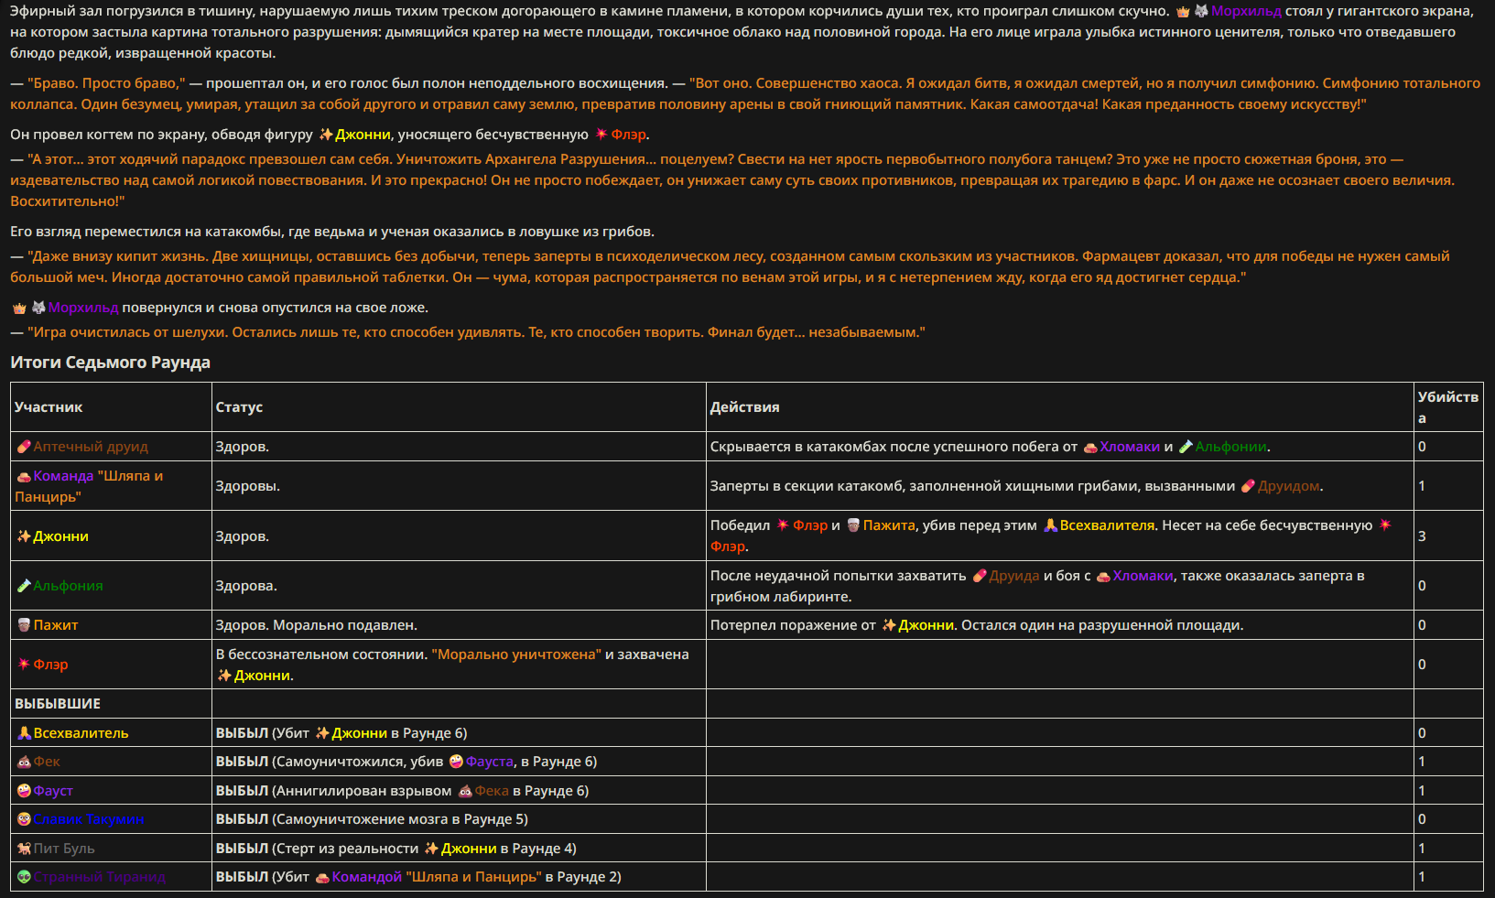Click the orange text "Морально уничтожена" in Флэр's status
The width and height of the screenshot is (1495, 898).
point(516,655)
